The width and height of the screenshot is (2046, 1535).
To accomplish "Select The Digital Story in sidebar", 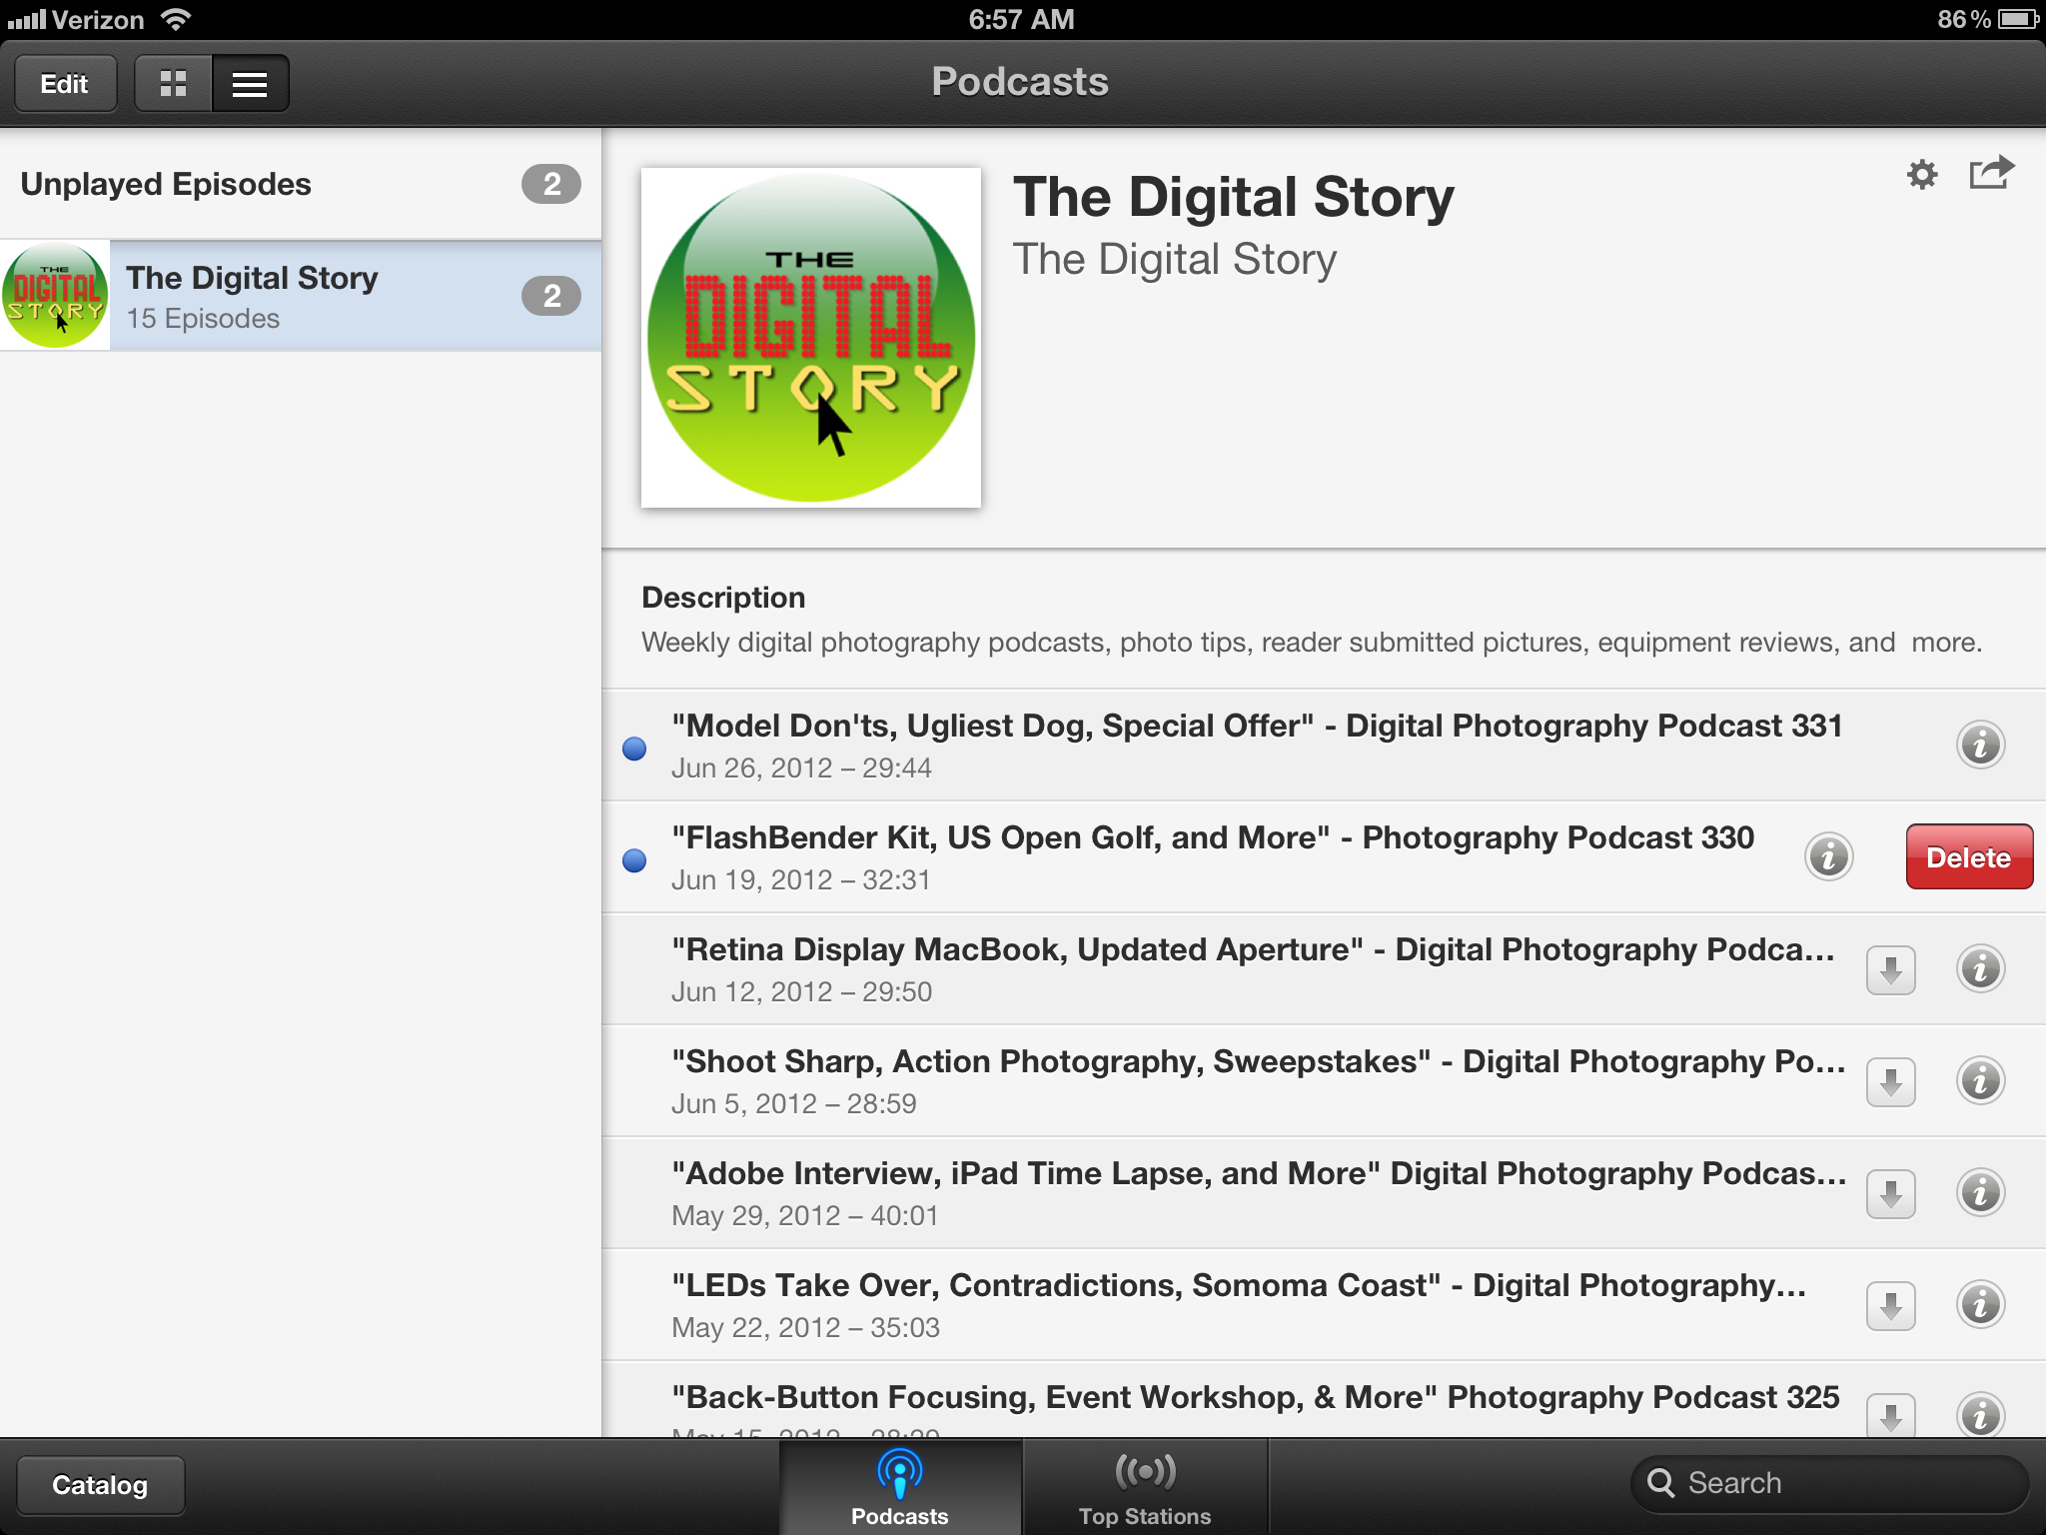I will point(300,296).
